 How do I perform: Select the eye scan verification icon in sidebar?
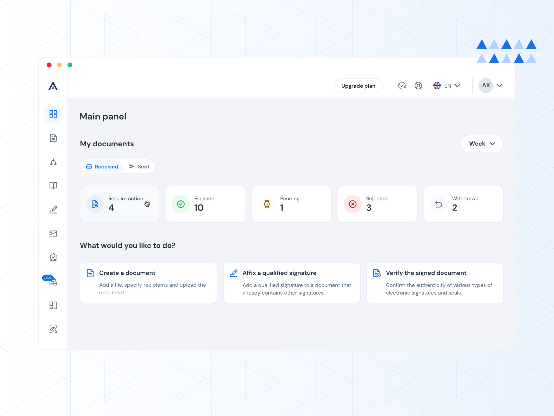click(53, 329)
